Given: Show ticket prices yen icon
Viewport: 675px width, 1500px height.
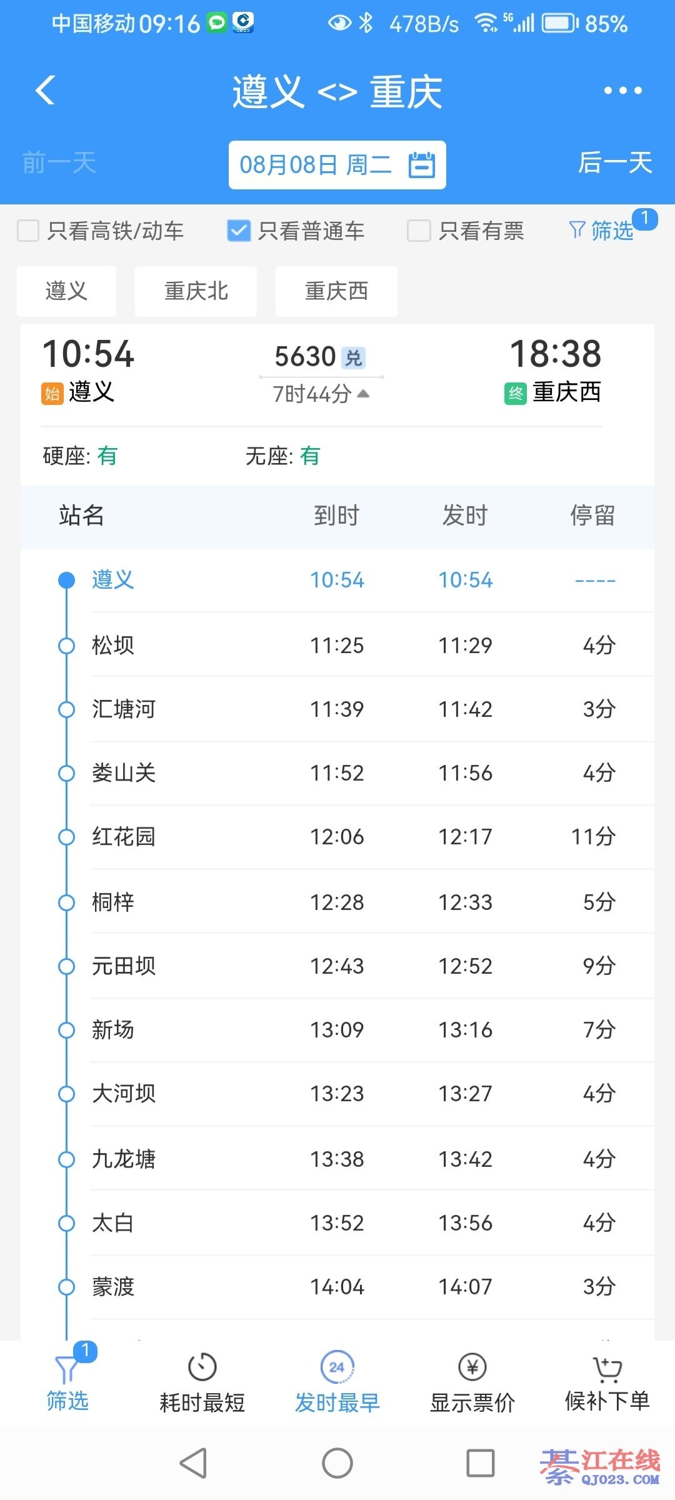Looking at the screenshot, I should pos(472,1367).
